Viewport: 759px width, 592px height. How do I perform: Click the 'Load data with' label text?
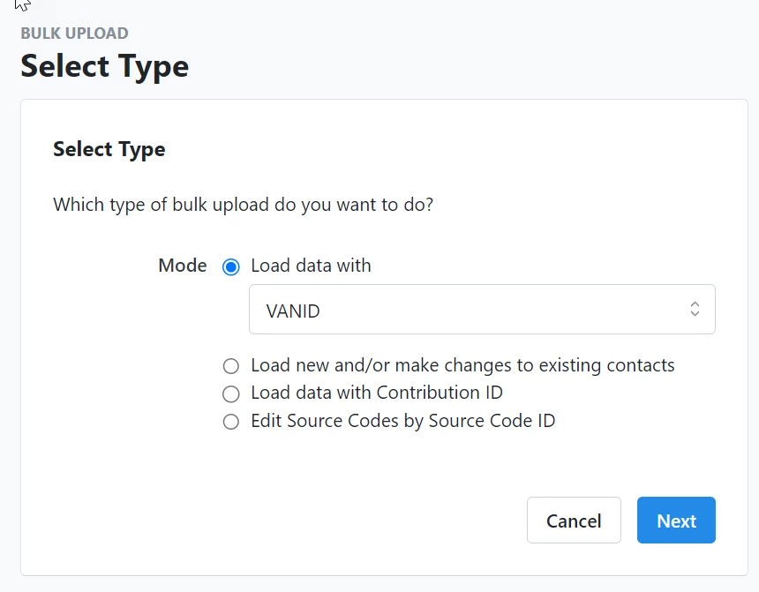[311, 266]
